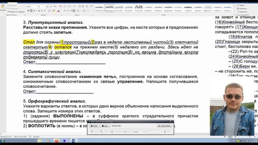Open the Word icon in Windows taskbar
The image size is (258, 145).
coord(73,141)
